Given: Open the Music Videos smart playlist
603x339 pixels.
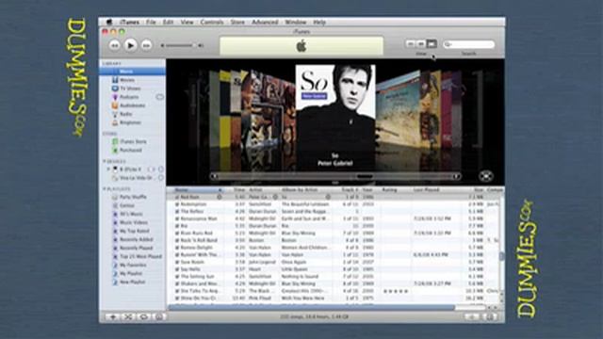Looking at the screenshot, I should (x=134, y=222).
